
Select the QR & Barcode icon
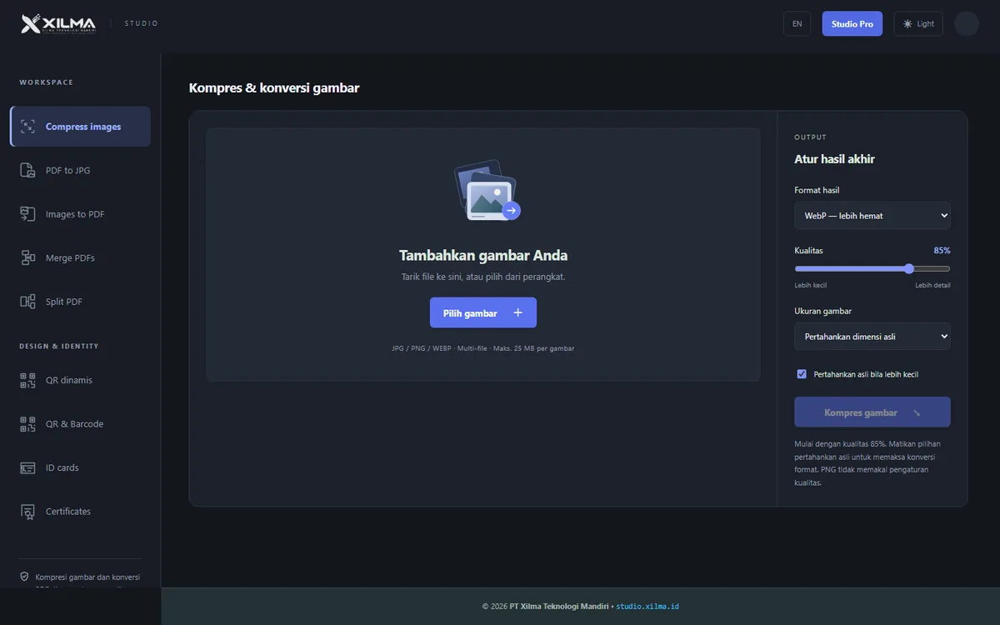[x=27, y=424]
